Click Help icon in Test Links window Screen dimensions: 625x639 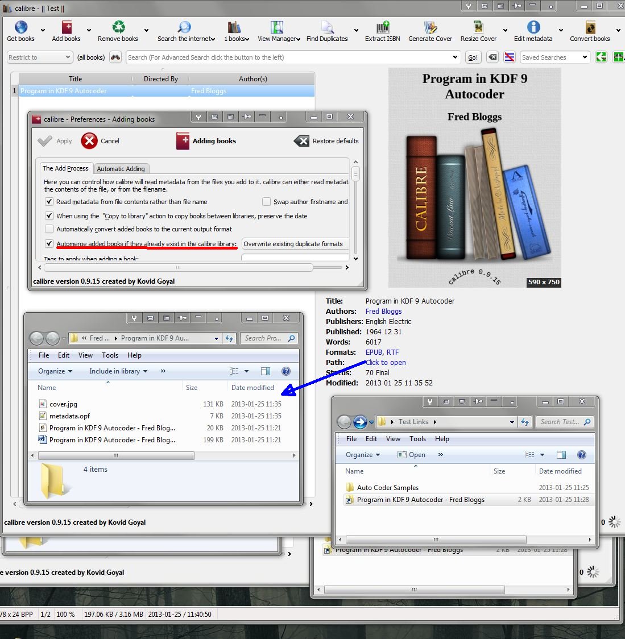click(582, 455)
